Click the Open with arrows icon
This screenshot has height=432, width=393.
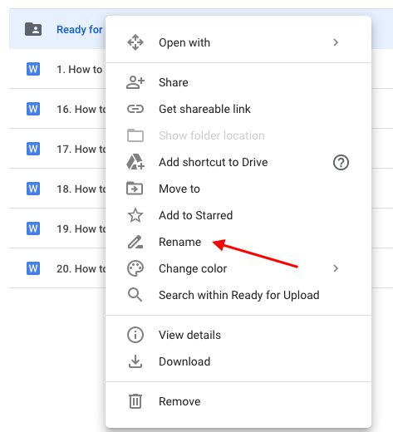click(x=135, y=42)
